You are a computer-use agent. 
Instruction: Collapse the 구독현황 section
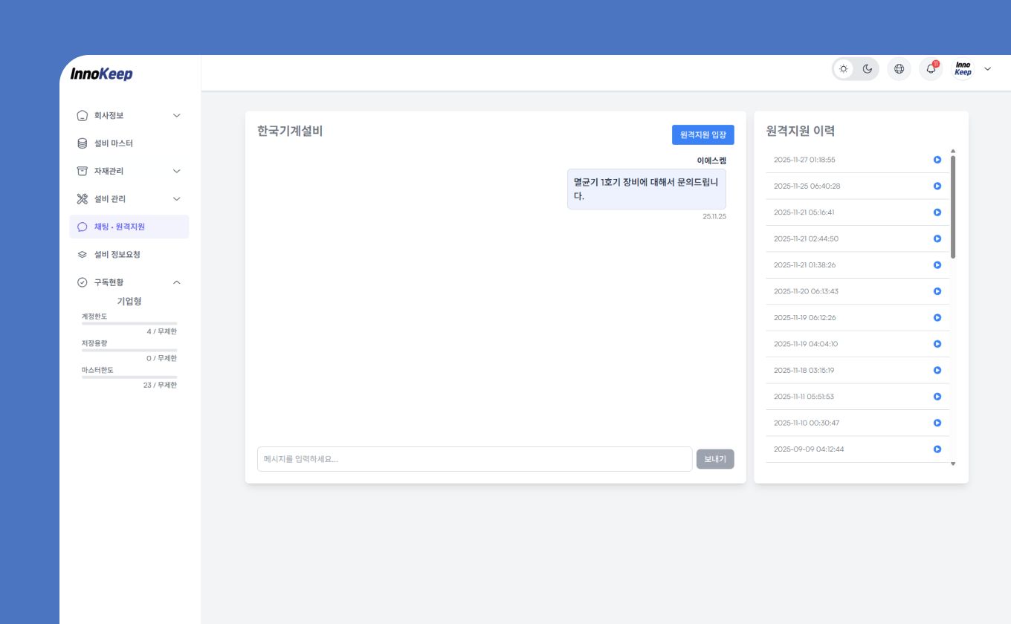[176, 282]
